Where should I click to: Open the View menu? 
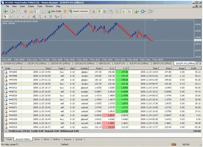[x=14, y=6]
